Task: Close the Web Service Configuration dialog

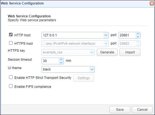Action: coord(152,3)
